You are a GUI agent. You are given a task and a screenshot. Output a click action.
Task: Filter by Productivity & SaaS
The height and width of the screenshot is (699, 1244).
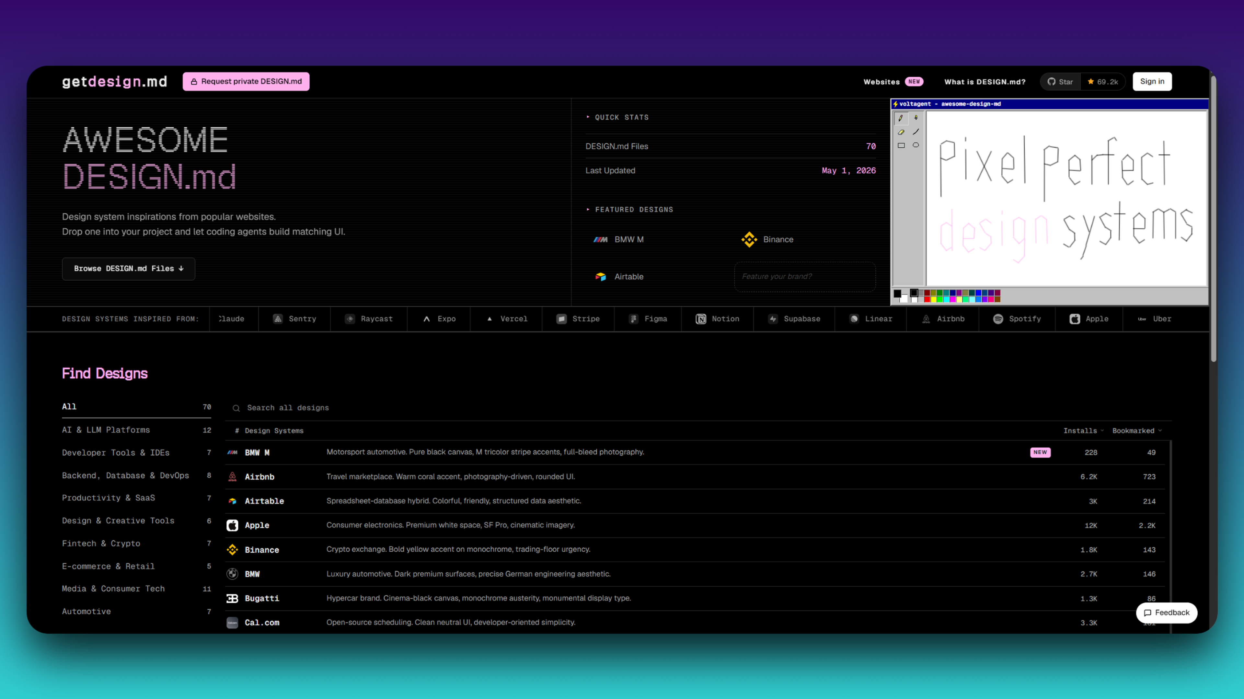click(x=136, y=498)
